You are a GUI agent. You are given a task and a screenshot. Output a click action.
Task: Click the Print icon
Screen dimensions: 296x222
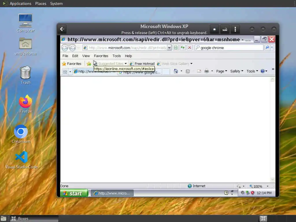(x=207, y=71)
